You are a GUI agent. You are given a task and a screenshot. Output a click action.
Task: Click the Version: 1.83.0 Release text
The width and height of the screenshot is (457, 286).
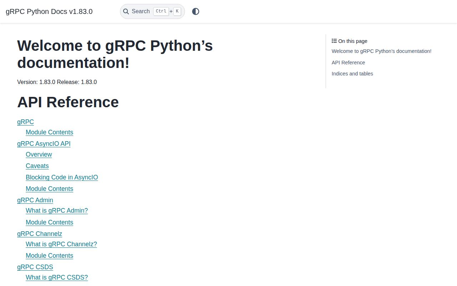tap(57, 82)
